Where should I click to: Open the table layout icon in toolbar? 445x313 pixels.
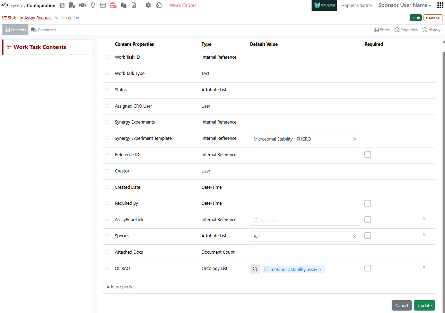click(x=103, y=5)
